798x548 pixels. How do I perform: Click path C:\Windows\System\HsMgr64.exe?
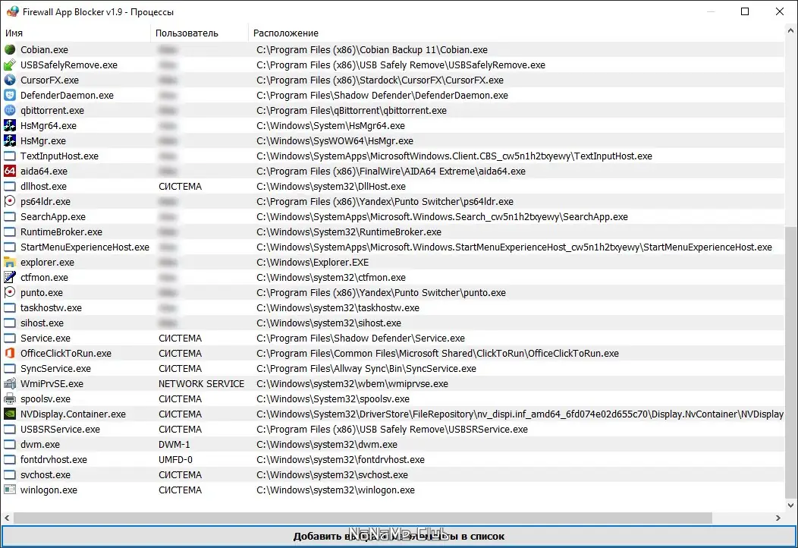(x=331, y=125)
